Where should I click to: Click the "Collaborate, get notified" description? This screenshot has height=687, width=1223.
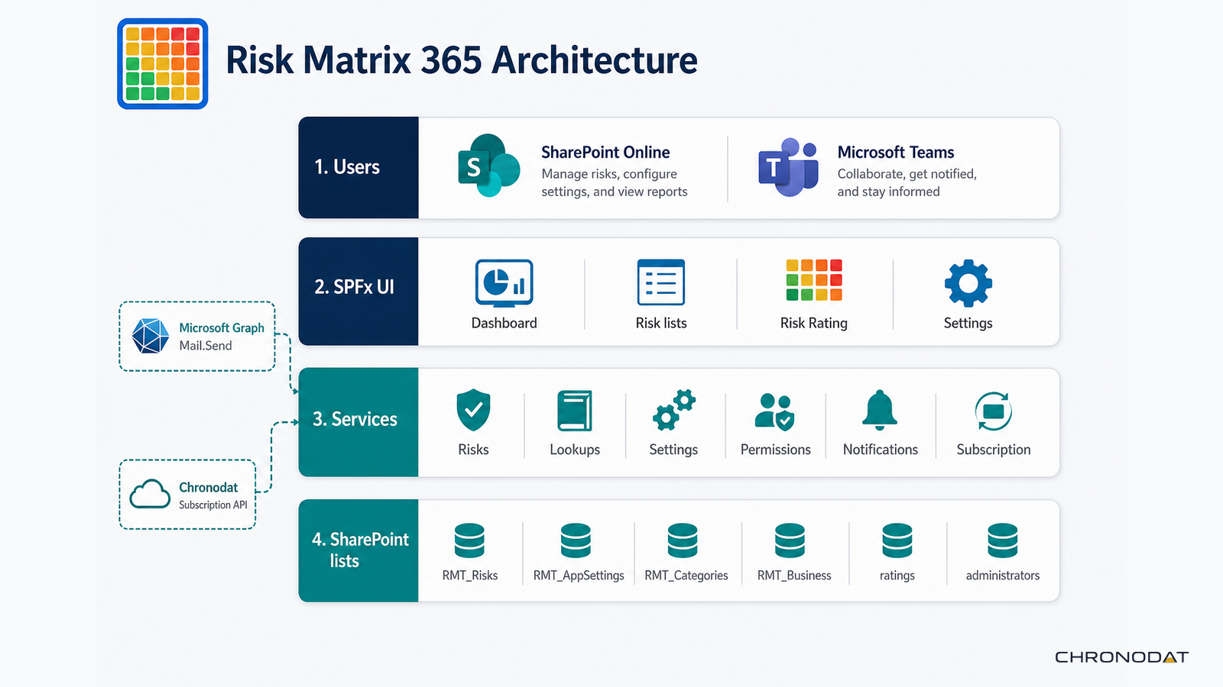pos(907,182)
